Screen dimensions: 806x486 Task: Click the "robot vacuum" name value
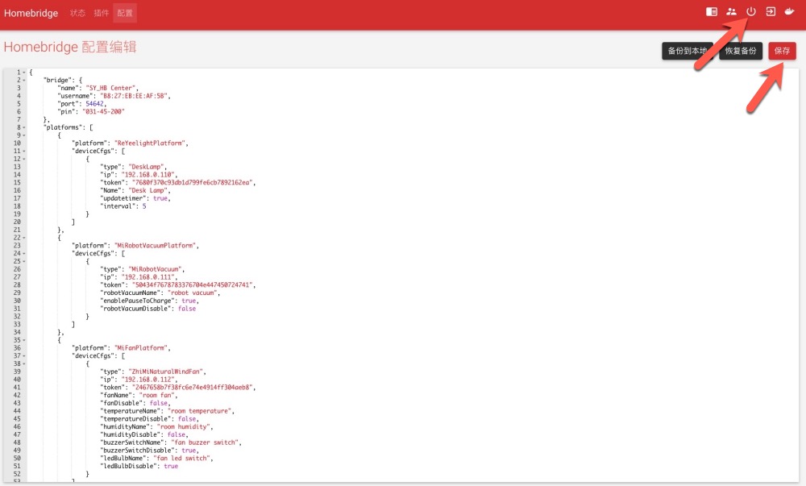tap(193, 293)
